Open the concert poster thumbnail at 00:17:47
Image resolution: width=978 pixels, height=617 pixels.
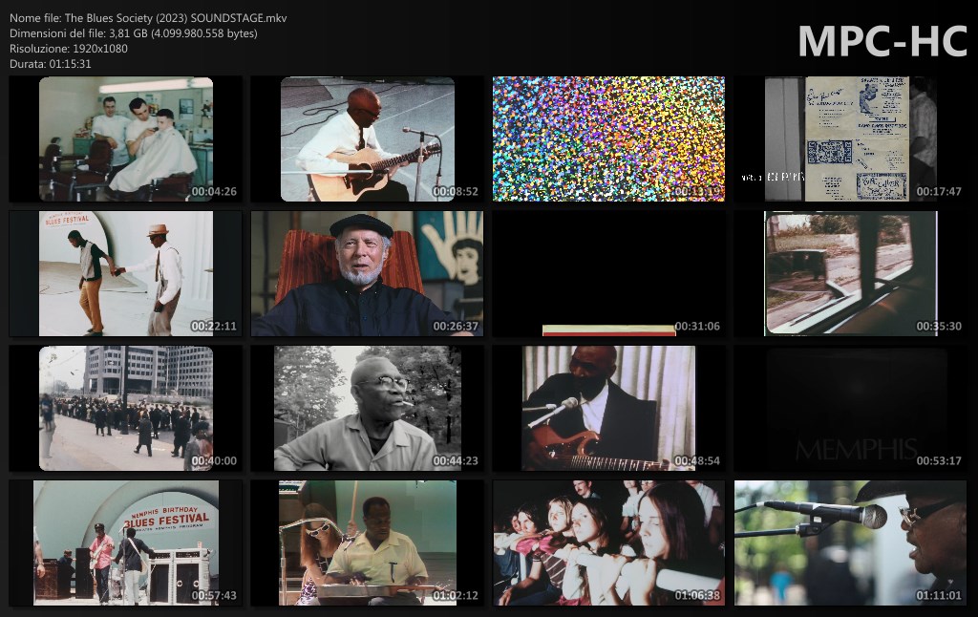click(x=850, y=139)
